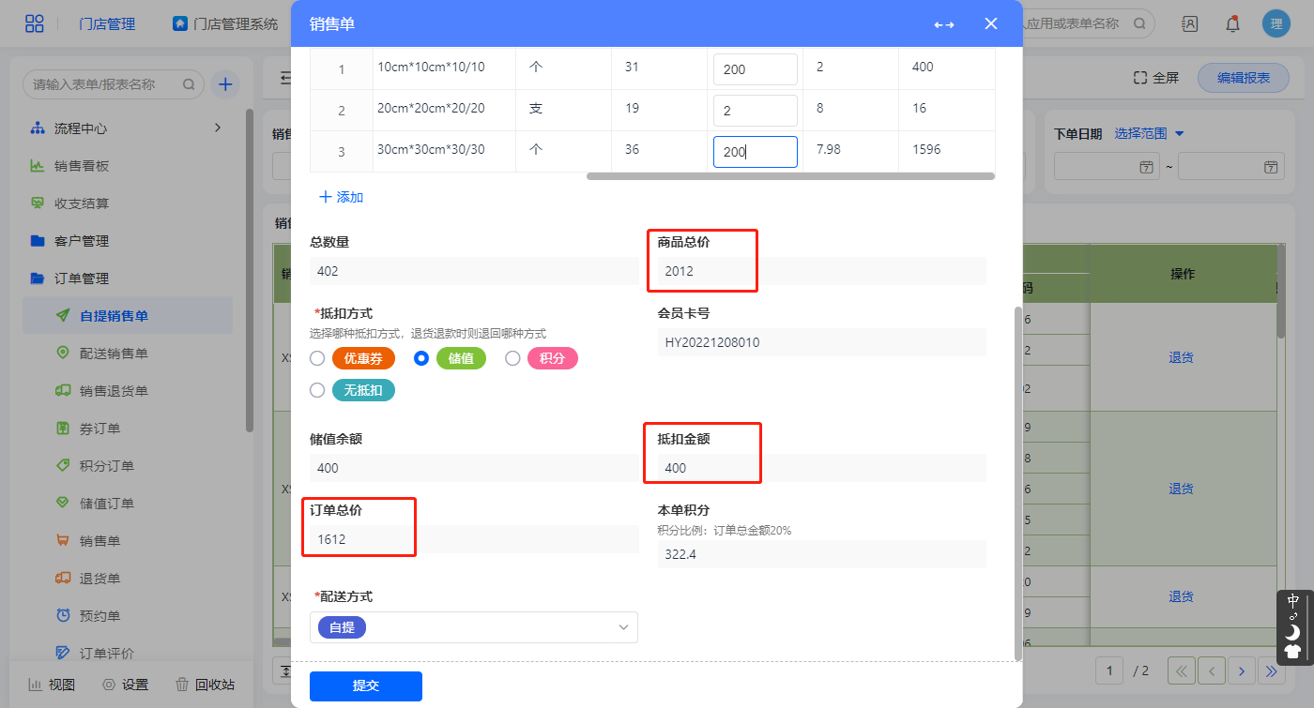Screen dimensions: 1314x708
Task: Expand 流程中心 in sidebar
Action: (x=127, y=128)
